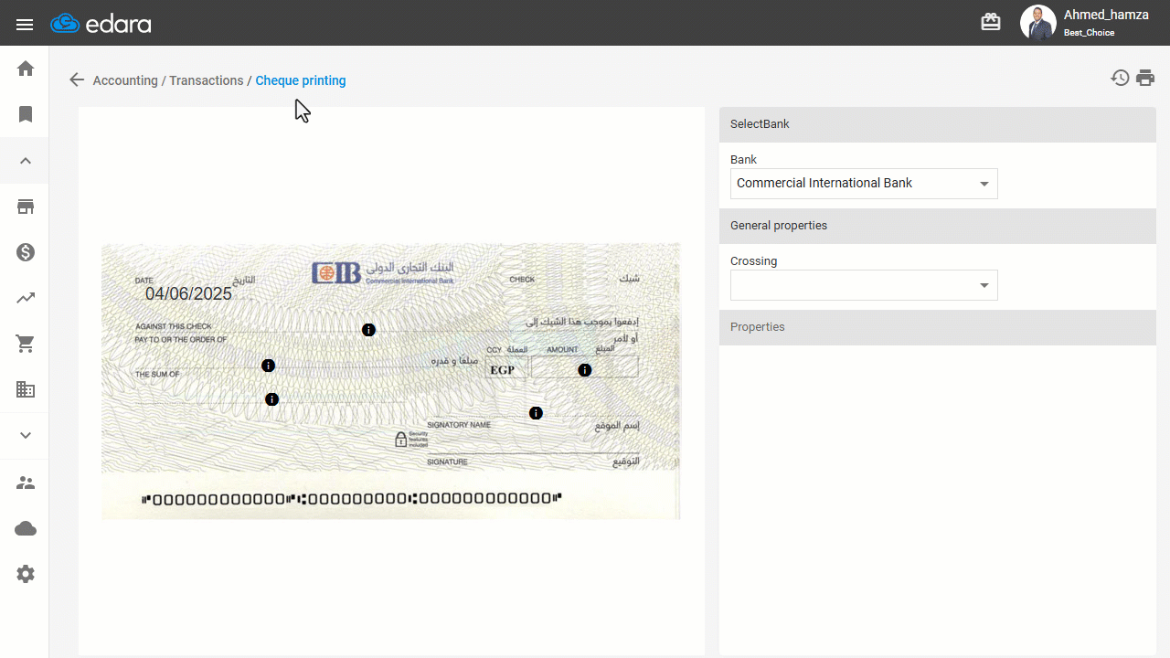Open the bookmarks sidebar icon
Viewport: 1170px width, 658px height.
pyautogui.click(x=26, y=114)
